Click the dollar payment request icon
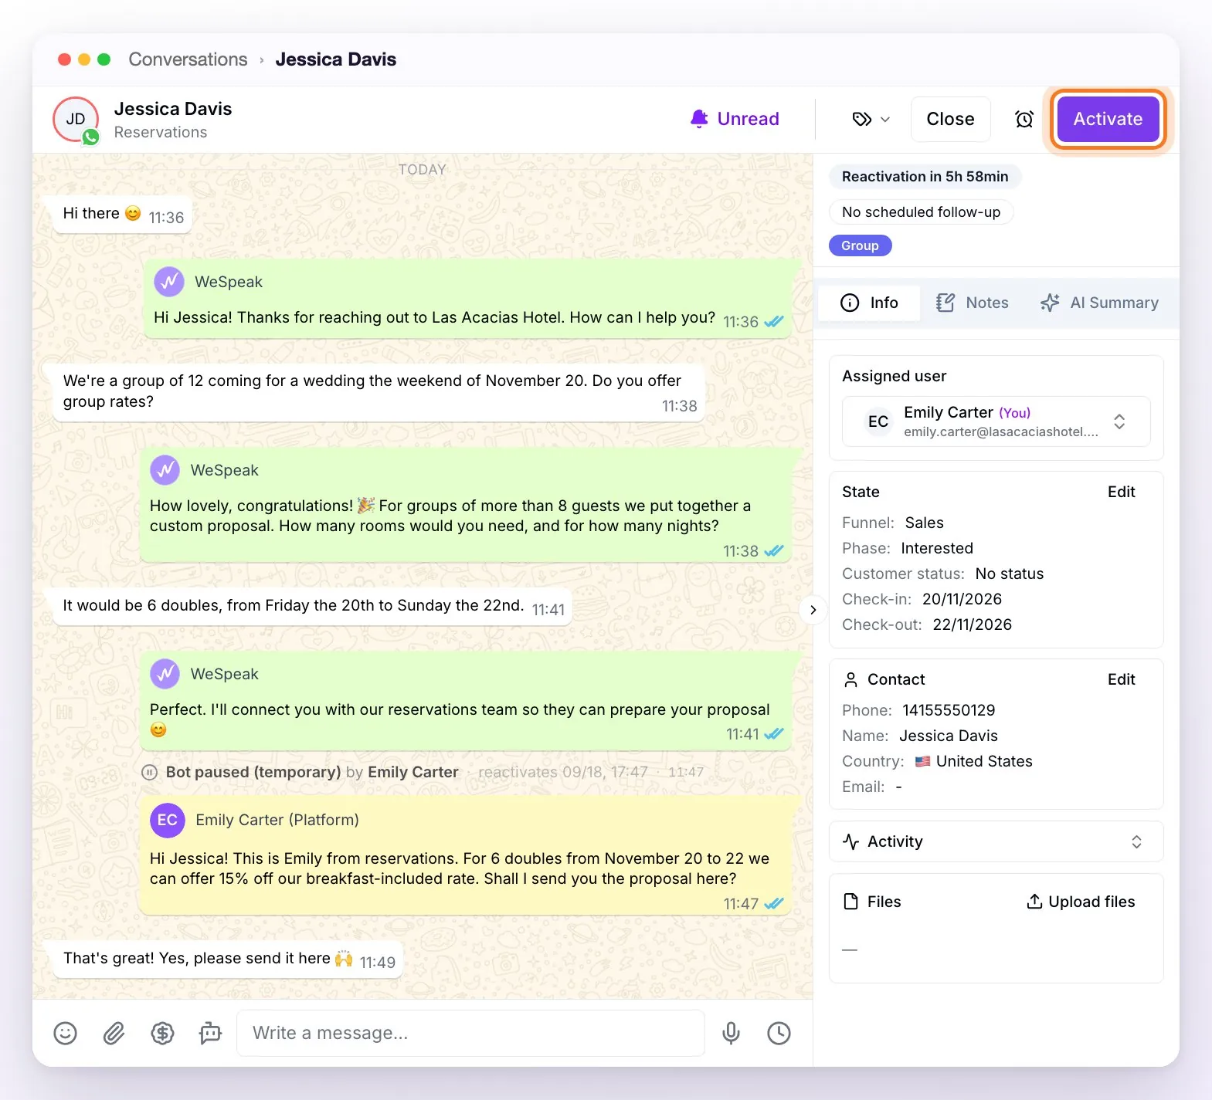This screenshot has height=1100, width=1212. point(162,1033)
